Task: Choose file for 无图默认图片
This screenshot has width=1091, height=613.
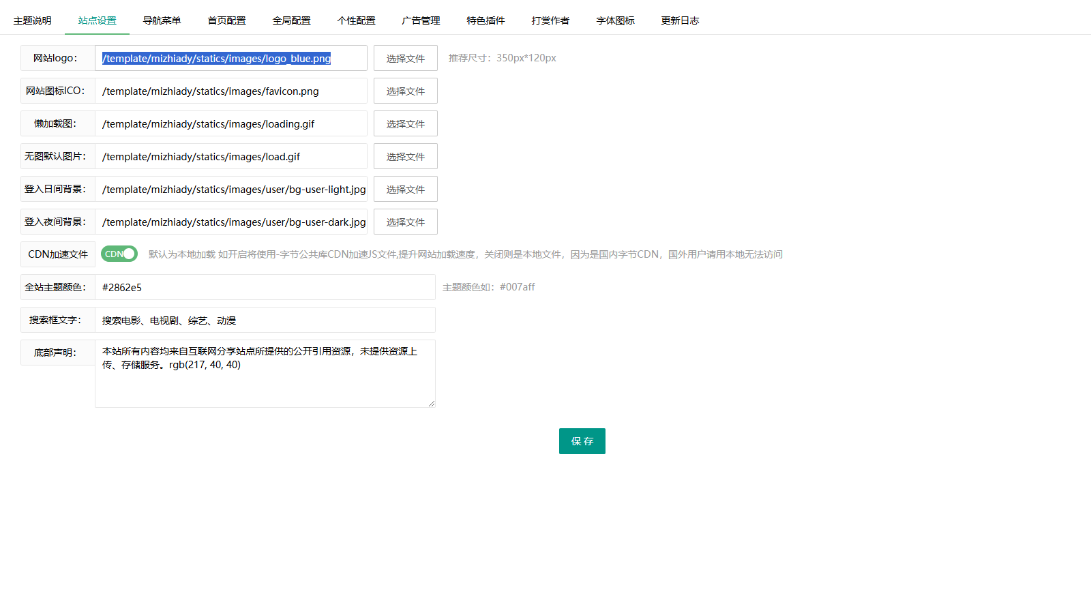Action: [405, 157]
